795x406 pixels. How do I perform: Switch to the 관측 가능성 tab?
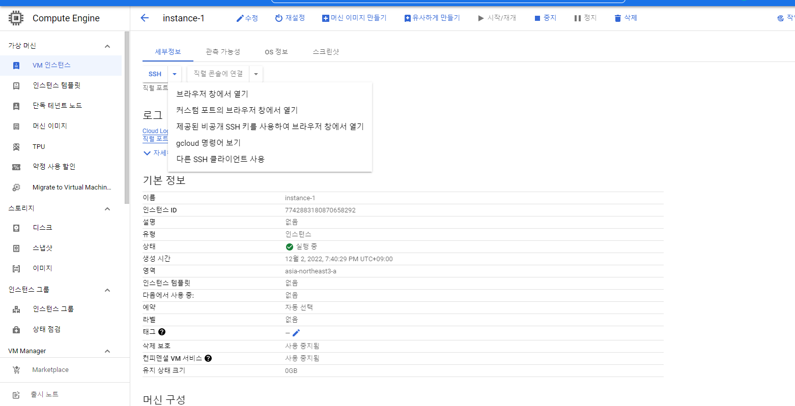(223, 52)
